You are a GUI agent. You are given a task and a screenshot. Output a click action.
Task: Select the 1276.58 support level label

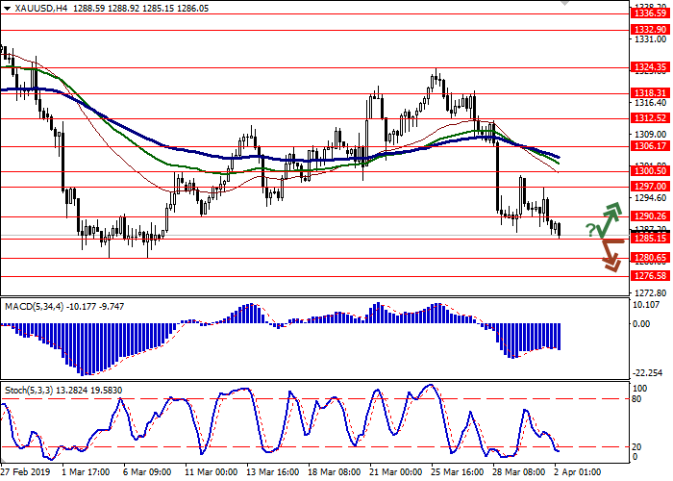coord(650,275)
